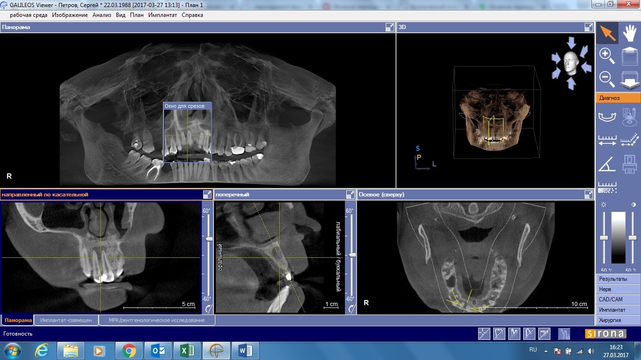Viewport: 641px width, 360px height.
Task: Click the 3D view arrow above head
Action: pyautogui.click(x=571, y=43)
